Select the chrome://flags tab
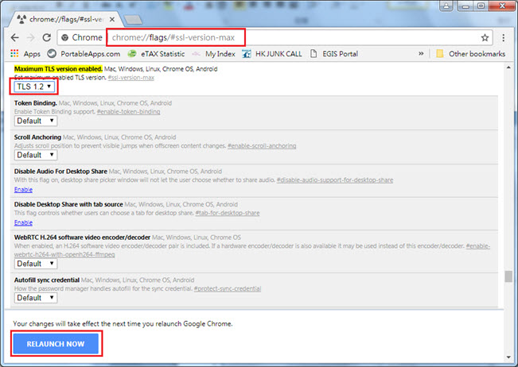The height and width of the screenshot is (367, 518). pyautogui.click(x=65, y=19)
